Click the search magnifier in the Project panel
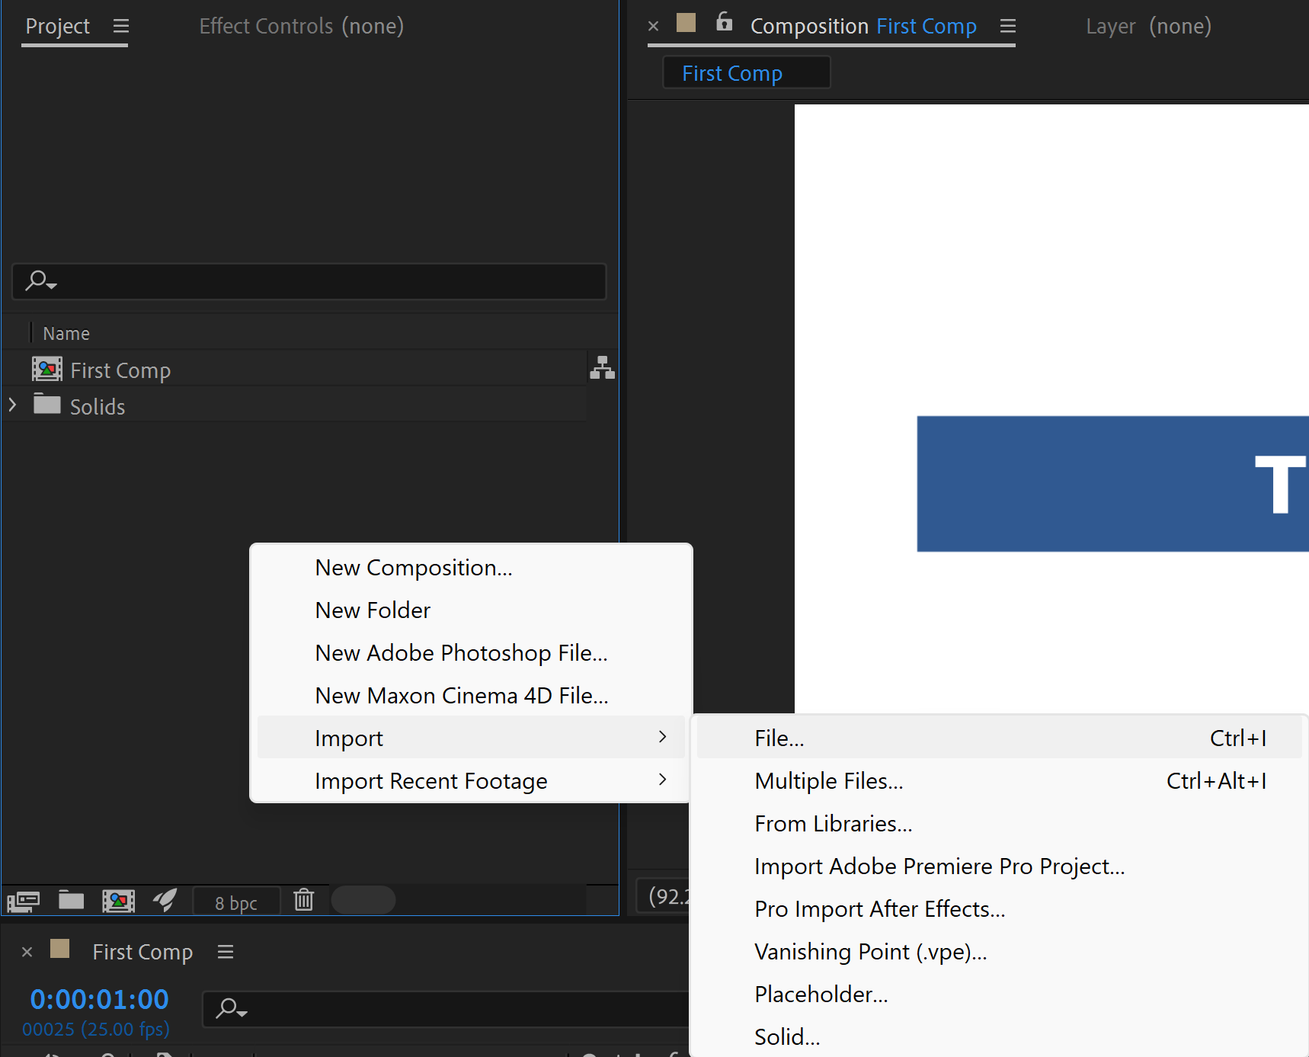This screenshot has height=1057, width=1309. click(x=38, y=281)
